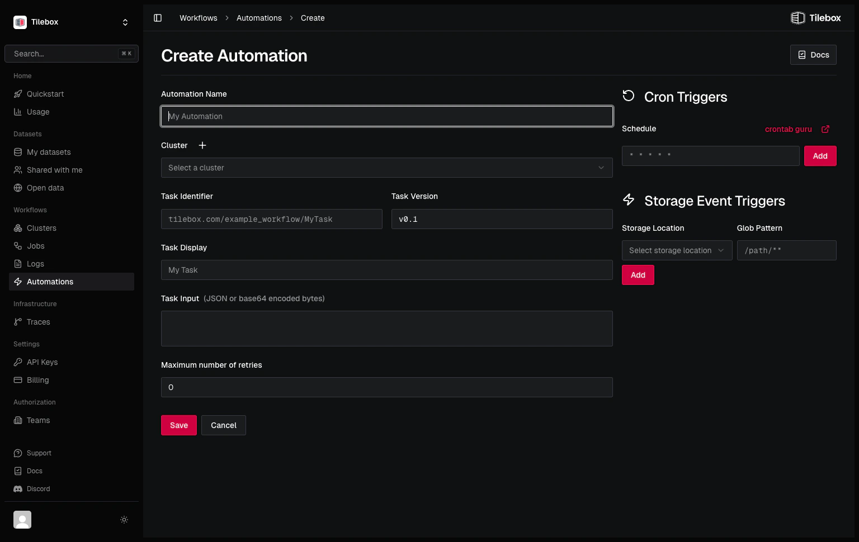Open the Docs button at top right
Image resolution: width=859 pixels, height=542 pixels.
tap(813, 55)
